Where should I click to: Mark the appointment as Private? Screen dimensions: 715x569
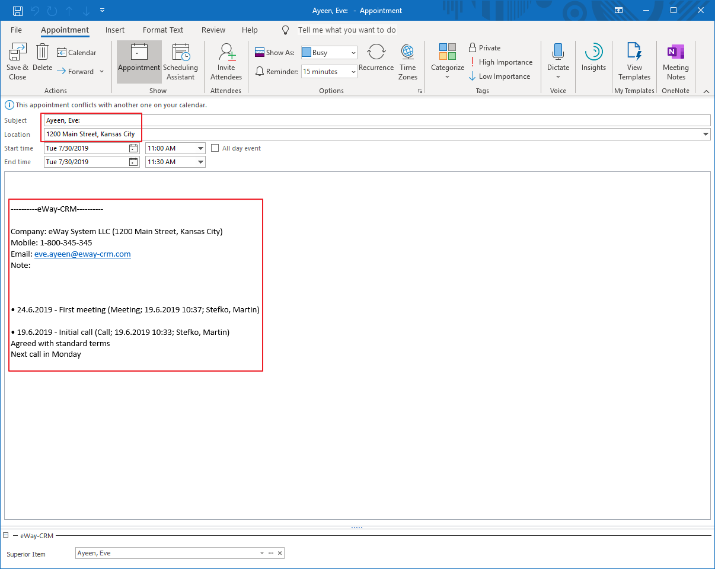tap(484, 47)
